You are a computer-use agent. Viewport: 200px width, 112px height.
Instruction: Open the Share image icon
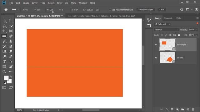(197, 10)
